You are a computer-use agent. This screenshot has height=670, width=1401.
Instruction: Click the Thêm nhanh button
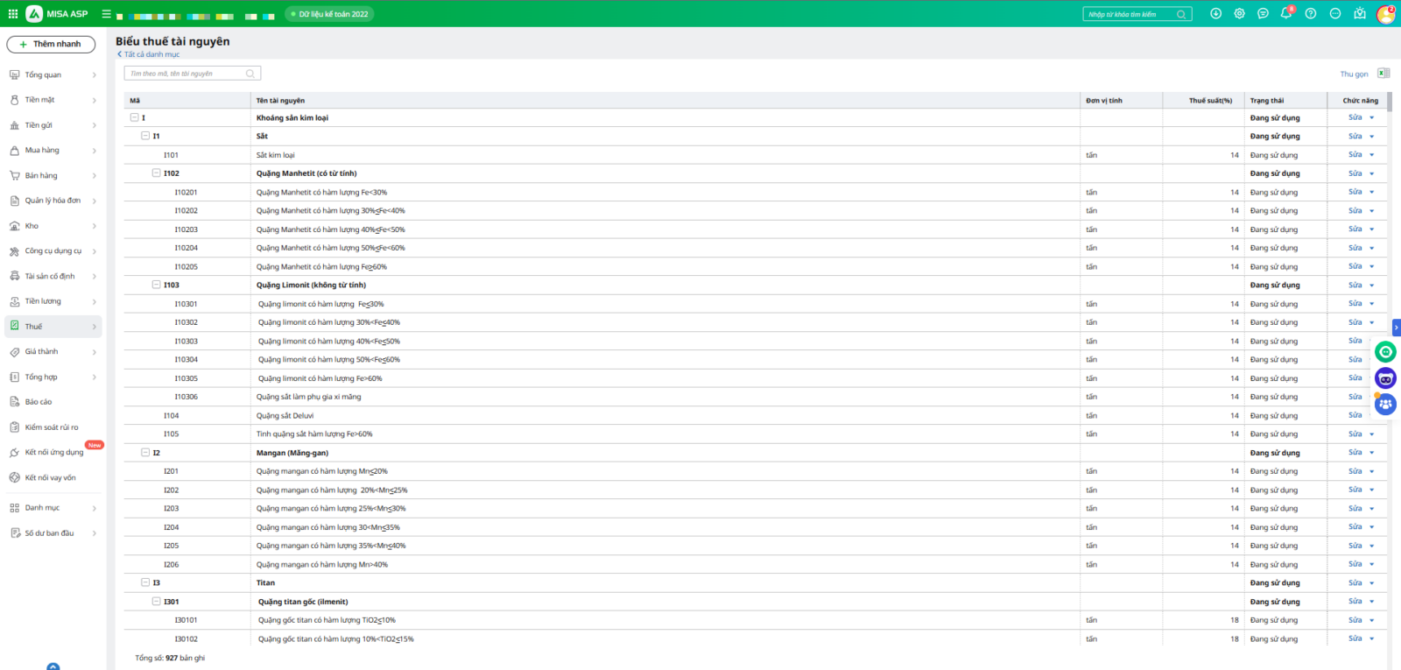[x=51, y=44]
